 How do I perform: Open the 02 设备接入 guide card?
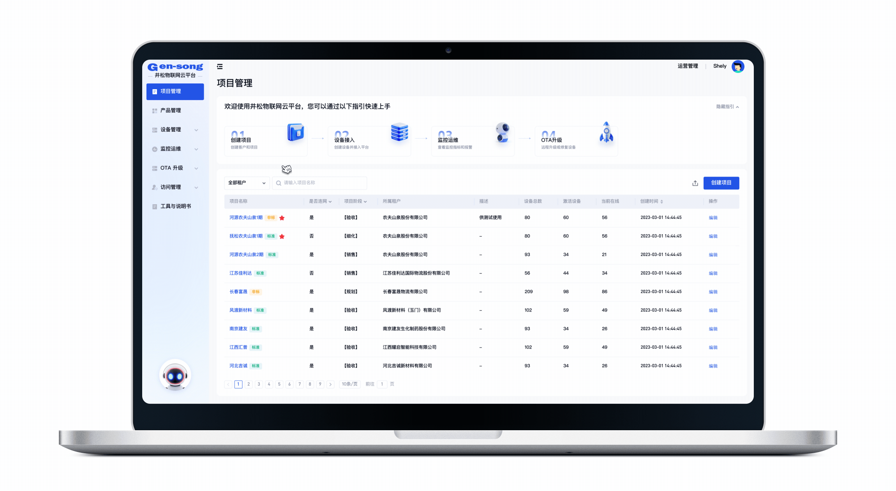coord(369,141)
